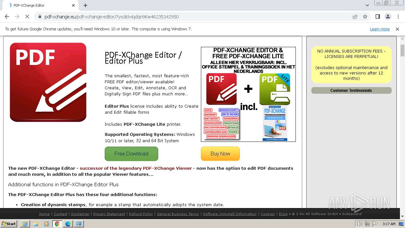Bookmark this page with star icon
Screen dimensions: 405x228
tap(365, 16)
